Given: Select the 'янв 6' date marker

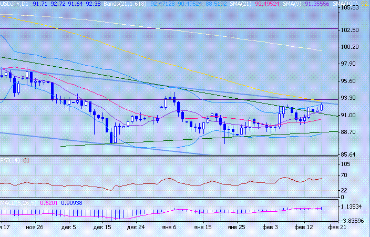Looking at the screenshot, I should tap(168, 227).
